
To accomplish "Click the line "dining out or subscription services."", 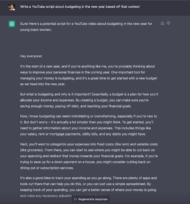I will [x=47, y=168].
